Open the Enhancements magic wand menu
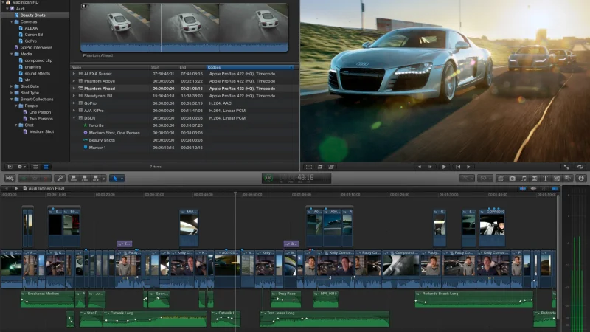The image size is (590, 332). (x=467, y=179)
